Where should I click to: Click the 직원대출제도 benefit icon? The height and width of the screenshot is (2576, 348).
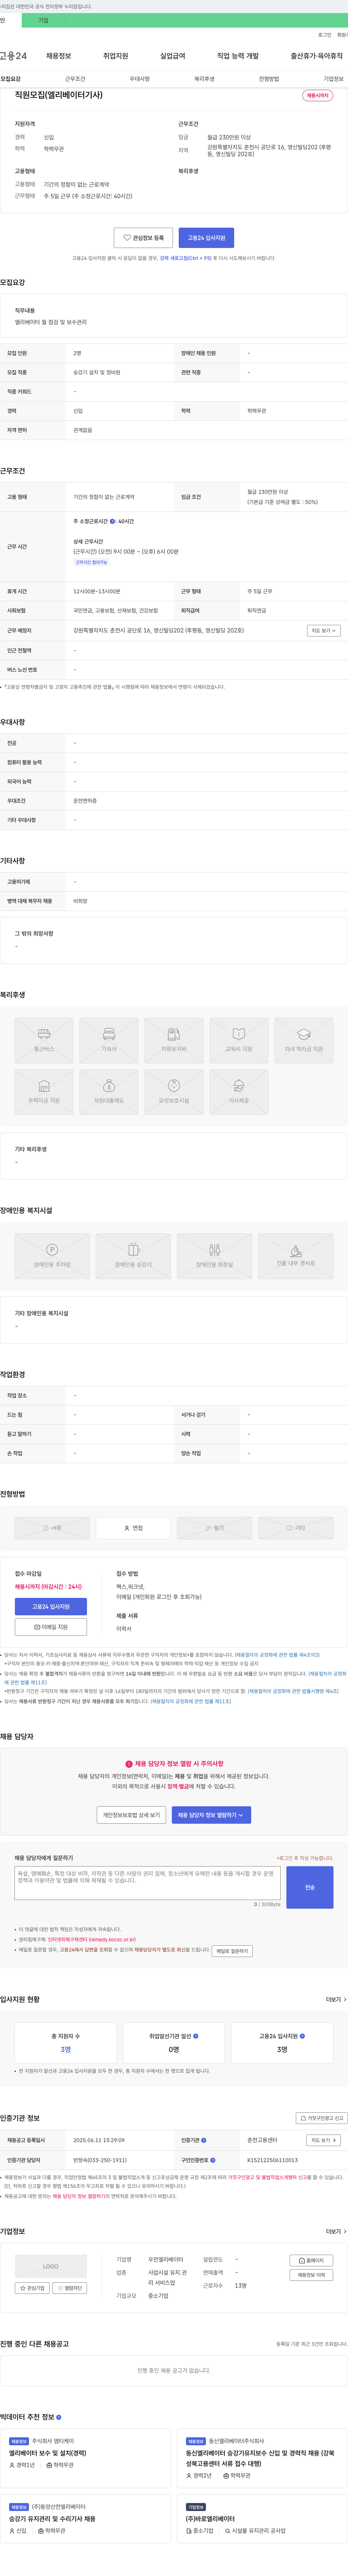coord(109,1092)
